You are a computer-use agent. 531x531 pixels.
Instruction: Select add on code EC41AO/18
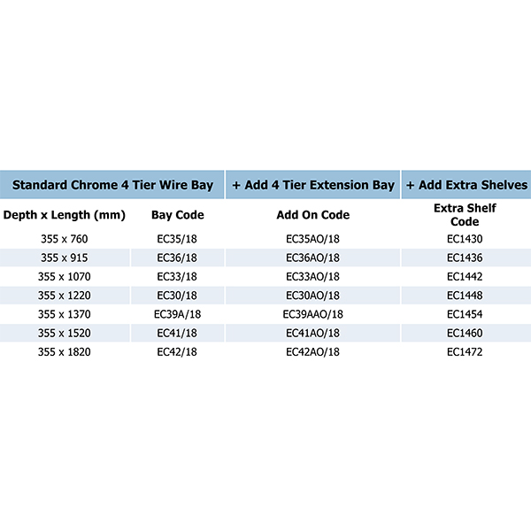pyautogui.click(x=312, y=333)
